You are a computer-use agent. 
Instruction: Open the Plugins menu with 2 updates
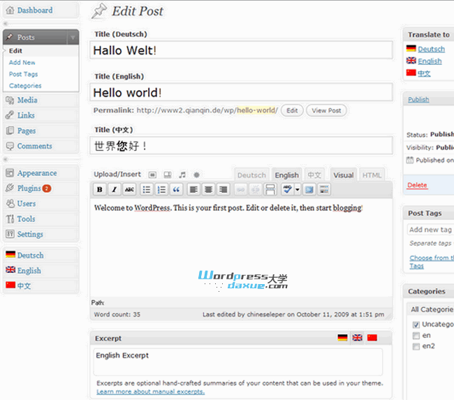[x=29, y=188]
